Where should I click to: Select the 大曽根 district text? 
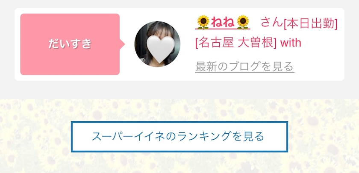(255, 43)
